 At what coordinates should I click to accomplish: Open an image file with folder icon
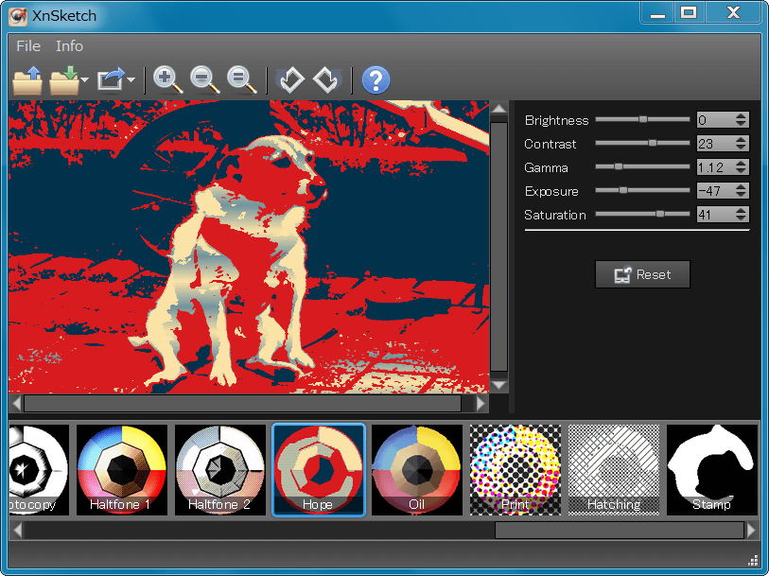(x=27, y=81)
